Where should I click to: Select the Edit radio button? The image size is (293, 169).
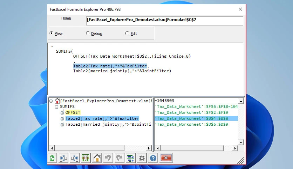point(127,33)
